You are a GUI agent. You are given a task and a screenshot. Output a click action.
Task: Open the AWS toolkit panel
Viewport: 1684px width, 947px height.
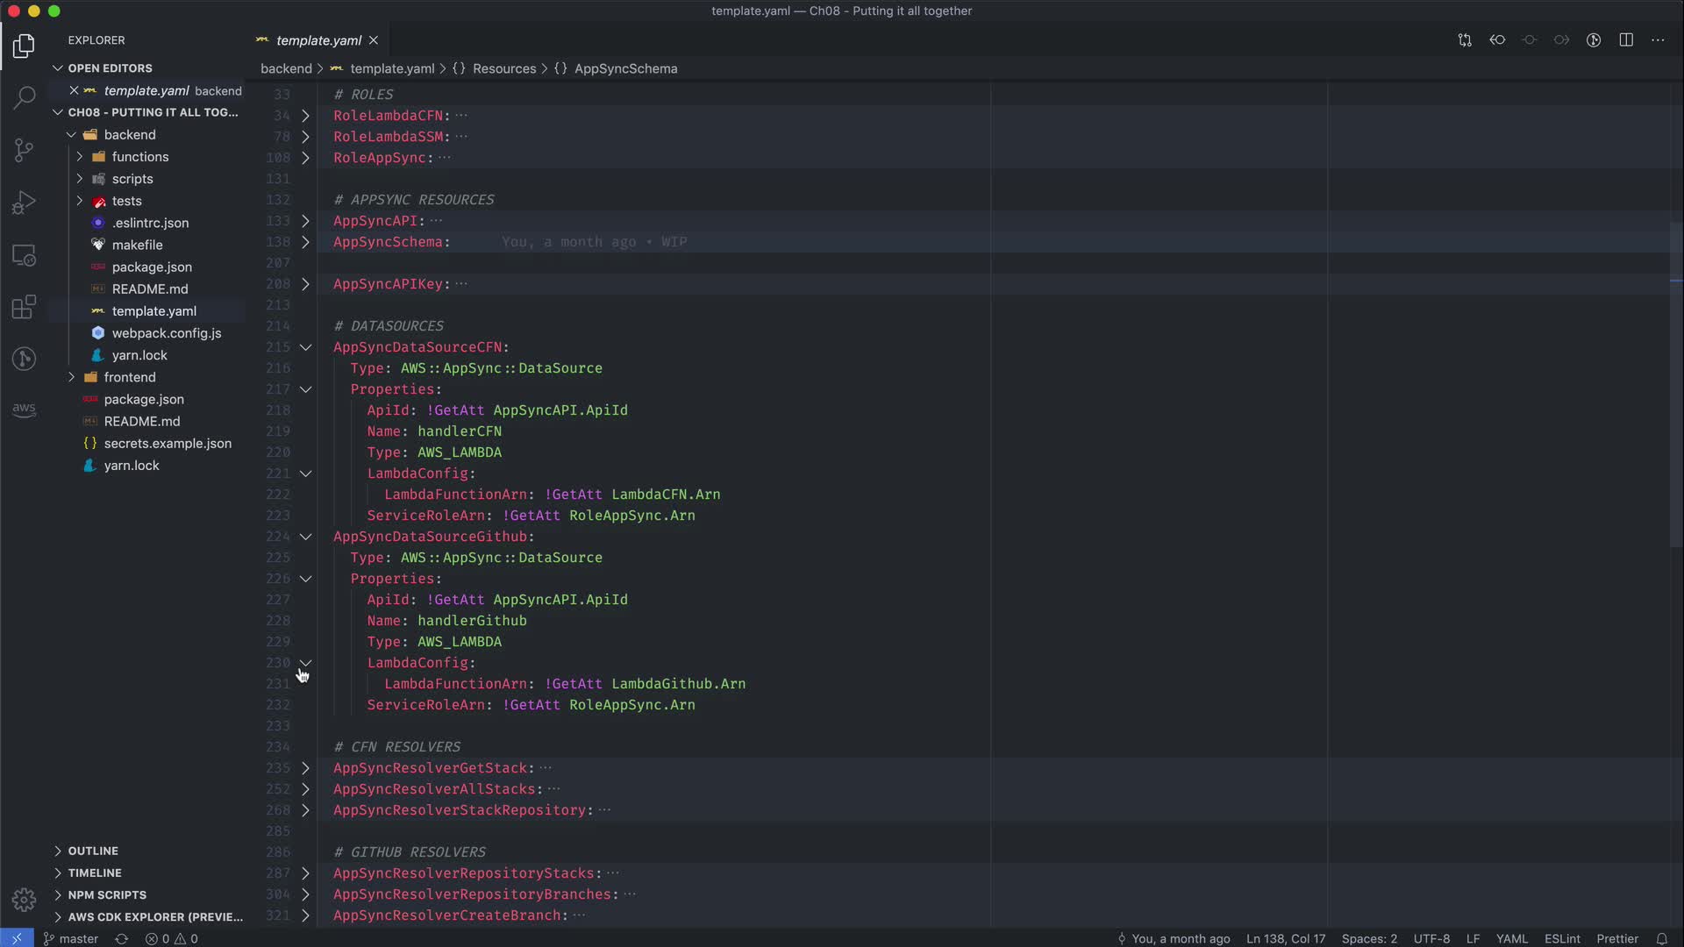click(x=24, y=409)
